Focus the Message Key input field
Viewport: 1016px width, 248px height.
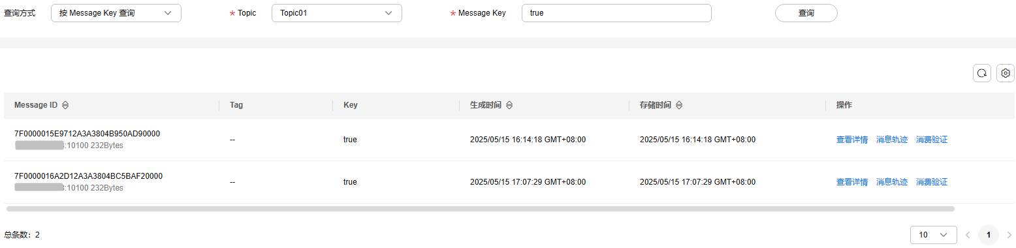(616, 13)
